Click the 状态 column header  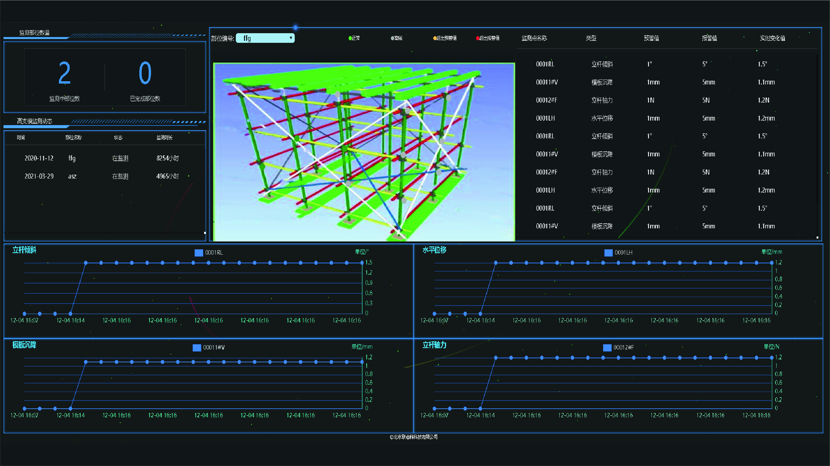[x=118, y=137]
